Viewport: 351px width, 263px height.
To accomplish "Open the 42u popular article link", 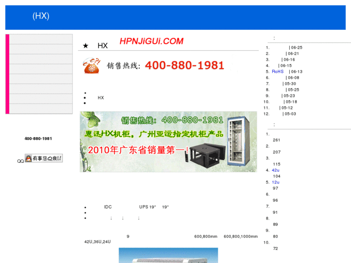I will [x=276, y=170].
